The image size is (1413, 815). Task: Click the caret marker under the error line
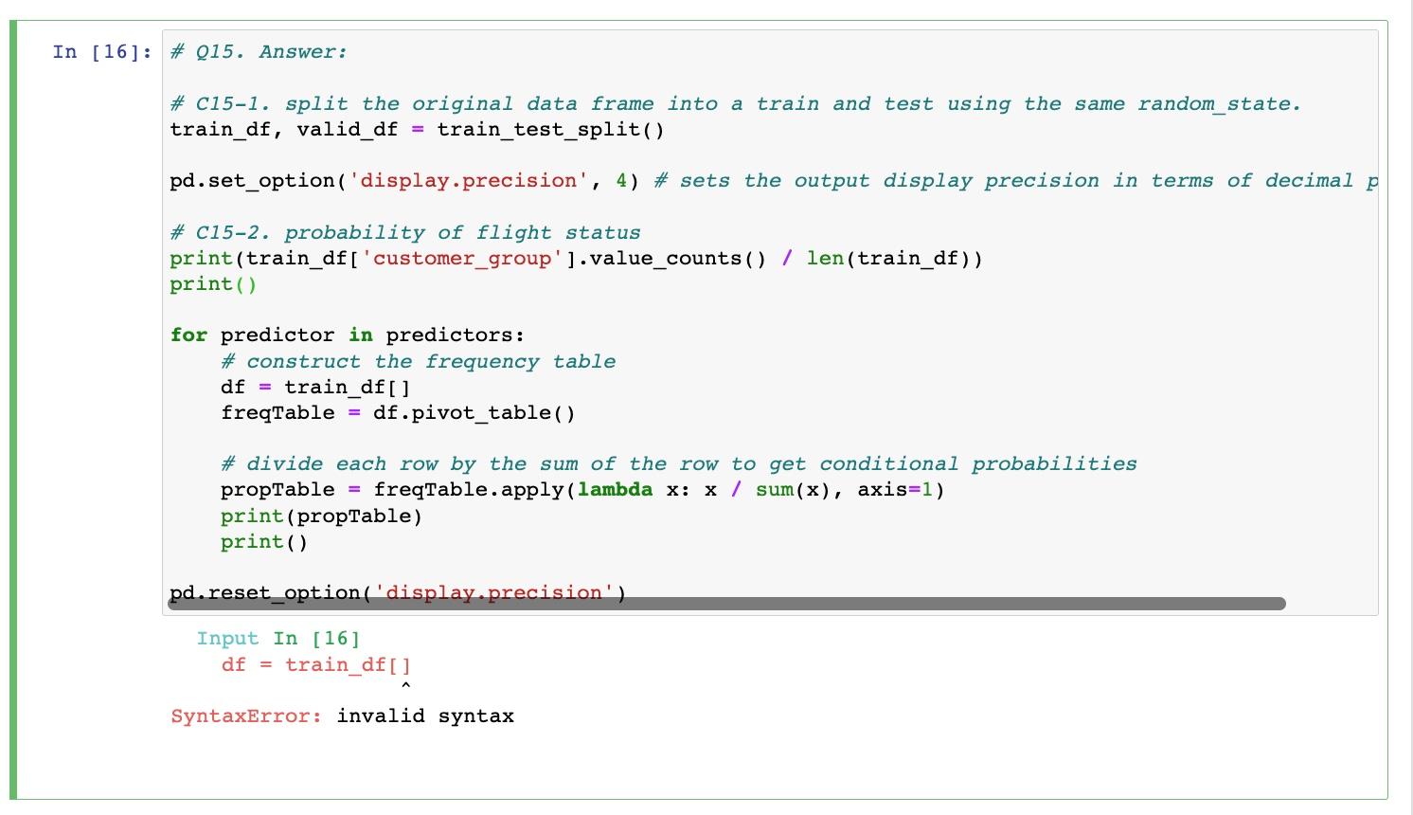click(405, 684)
